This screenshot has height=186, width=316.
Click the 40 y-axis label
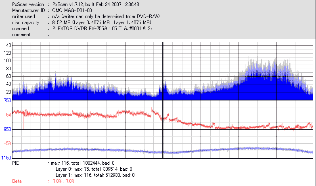(8, 84)
